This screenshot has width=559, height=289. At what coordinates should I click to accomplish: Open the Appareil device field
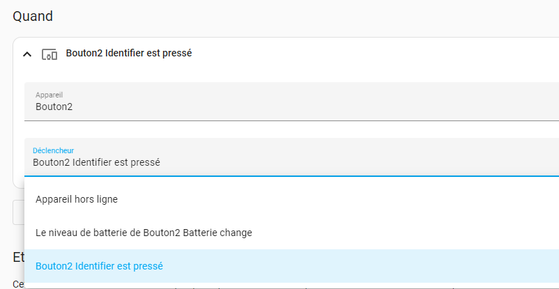279,102
